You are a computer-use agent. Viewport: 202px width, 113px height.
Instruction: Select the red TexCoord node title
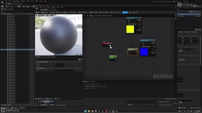[x=107, y=43]
